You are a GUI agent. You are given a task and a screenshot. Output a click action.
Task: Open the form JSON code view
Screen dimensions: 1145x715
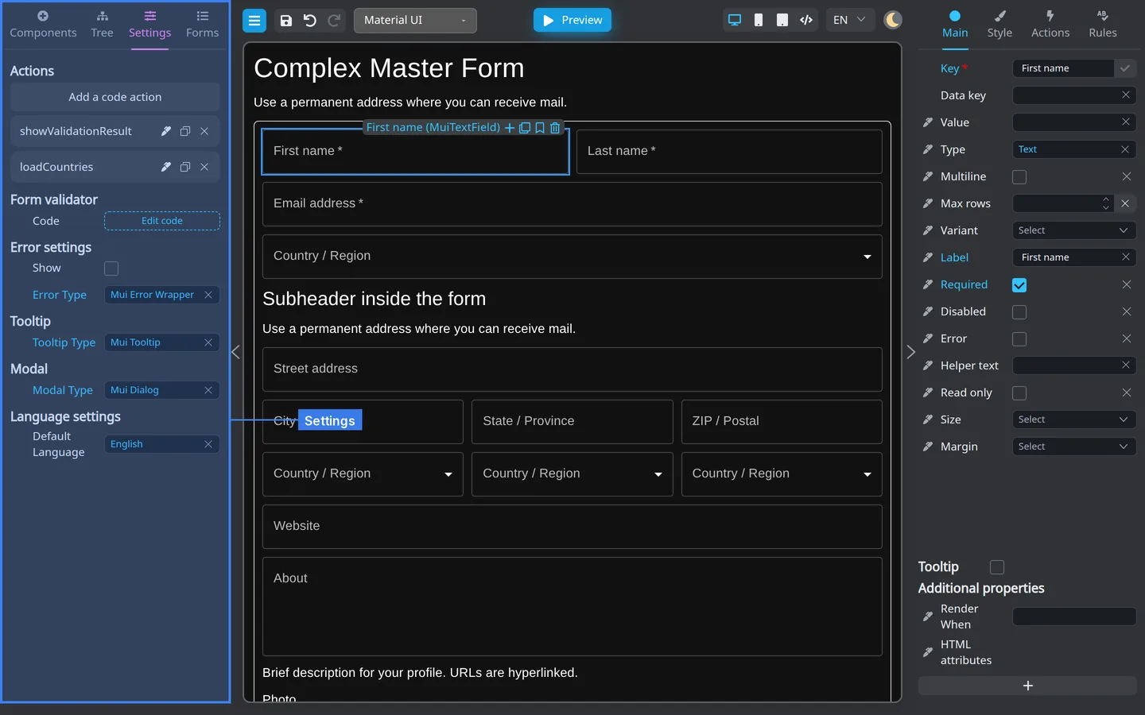pos(806,20)
